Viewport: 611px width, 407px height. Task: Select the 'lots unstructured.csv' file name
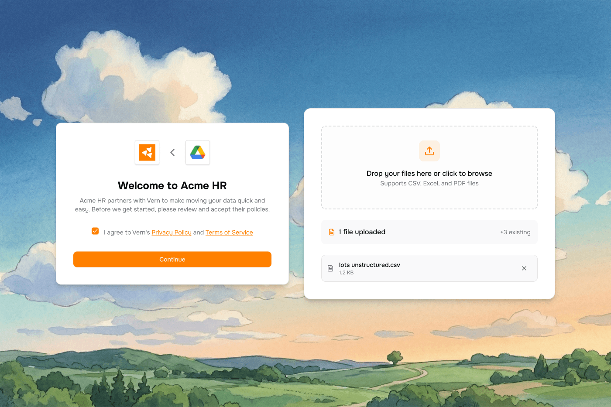(370, 265)
